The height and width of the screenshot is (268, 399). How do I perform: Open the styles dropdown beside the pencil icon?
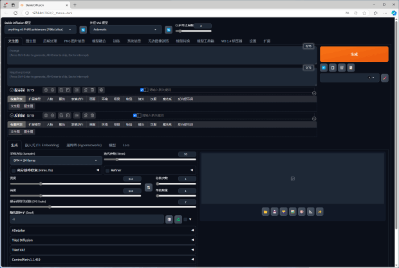click(x=349, y=78)
